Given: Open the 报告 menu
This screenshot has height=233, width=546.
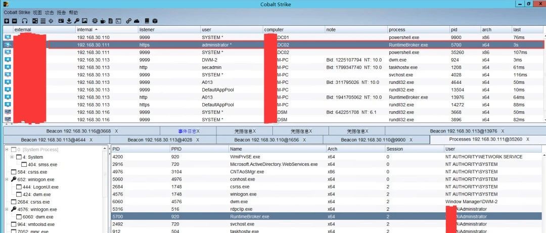Looking at the screenshot, I should (x=61, y=12).
